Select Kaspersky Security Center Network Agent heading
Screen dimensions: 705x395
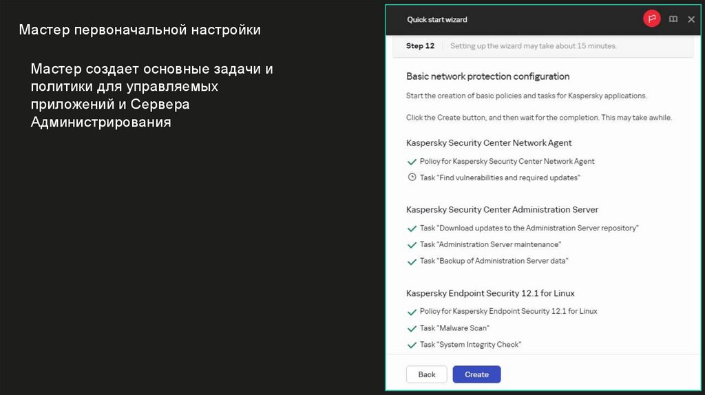[x=489, y=143]
